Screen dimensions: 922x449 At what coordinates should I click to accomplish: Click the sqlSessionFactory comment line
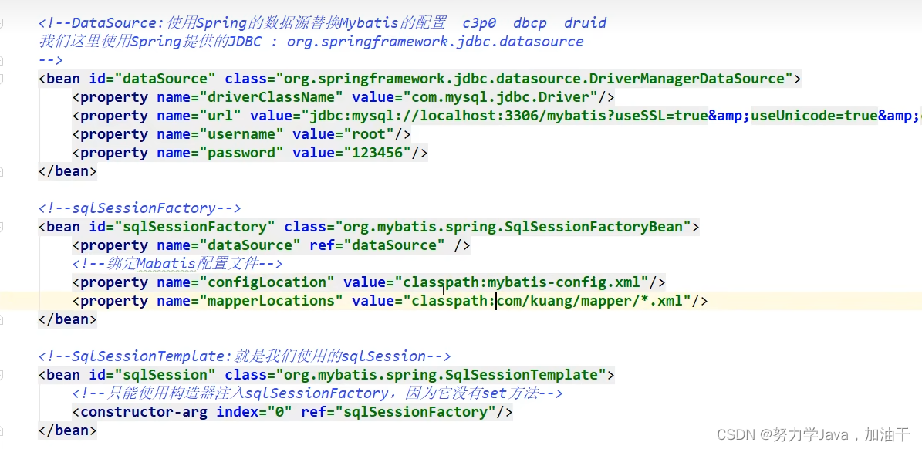(139, 208)
